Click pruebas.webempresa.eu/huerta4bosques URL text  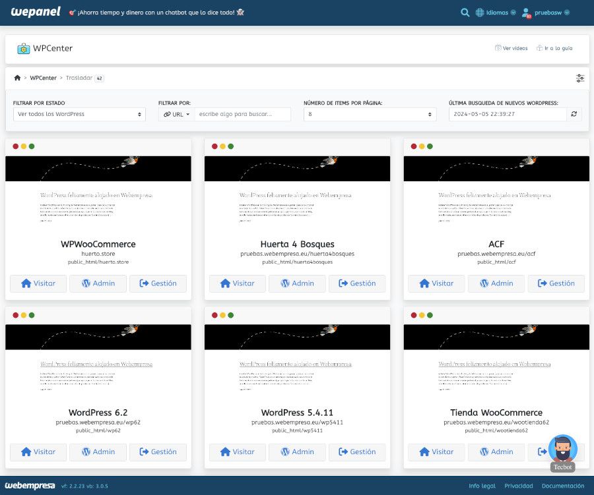tap(298, 254)
